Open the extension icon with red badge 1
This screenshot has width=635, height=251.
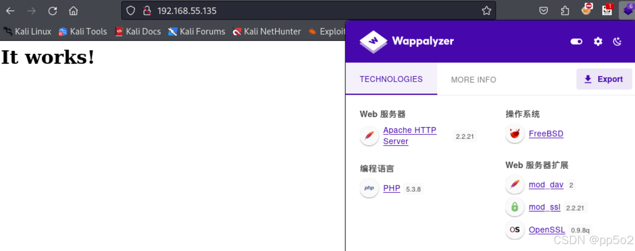coord(607,9)
